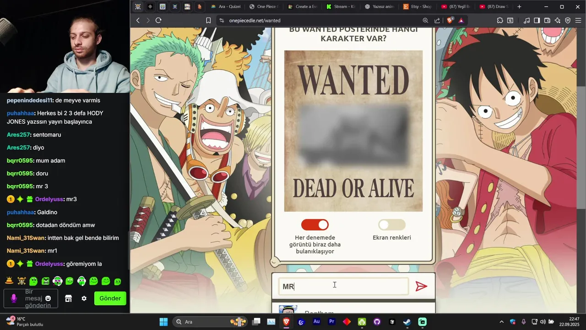Open the Brave Shields lion icon
Viewport: 586px width, 330px height.
[x=450, y=20]
